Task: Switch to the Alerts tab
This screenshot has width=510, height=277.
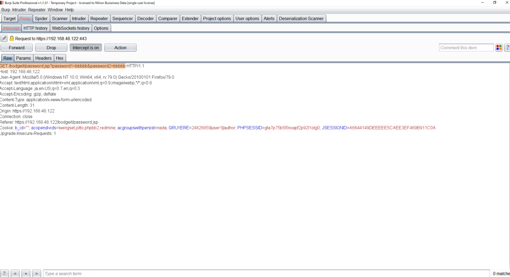Action: [x=269, y=18]
